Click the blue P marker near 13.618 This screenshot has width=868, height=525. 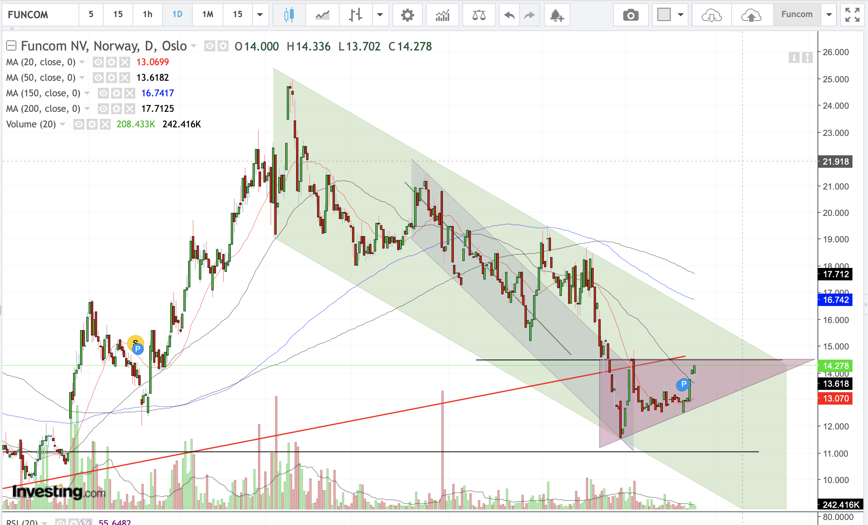pos(683,384)
